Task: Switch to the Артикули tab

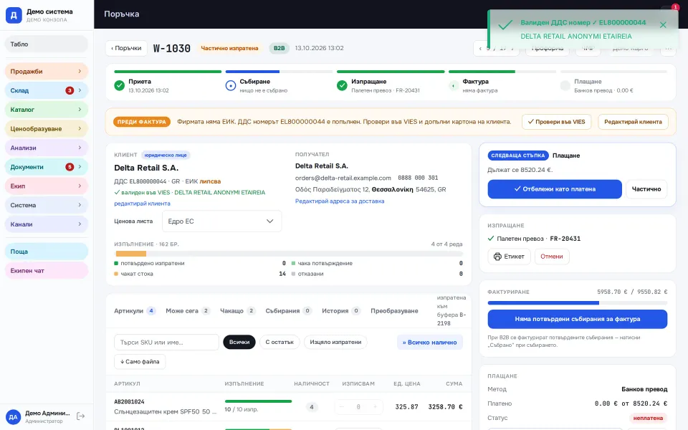Action: tap(135, 310)
